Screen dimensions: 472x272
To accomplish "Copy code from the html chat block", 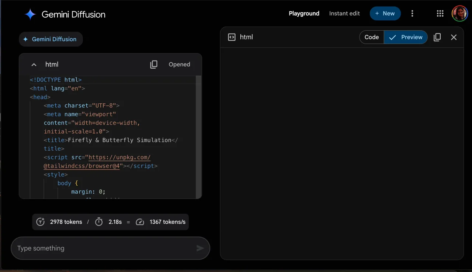I will pyautogui.click(x=154, y=65).
